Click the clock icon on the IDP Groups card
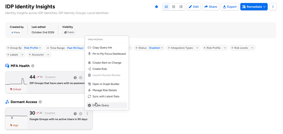The image size is (283, 134). [75, 78]
